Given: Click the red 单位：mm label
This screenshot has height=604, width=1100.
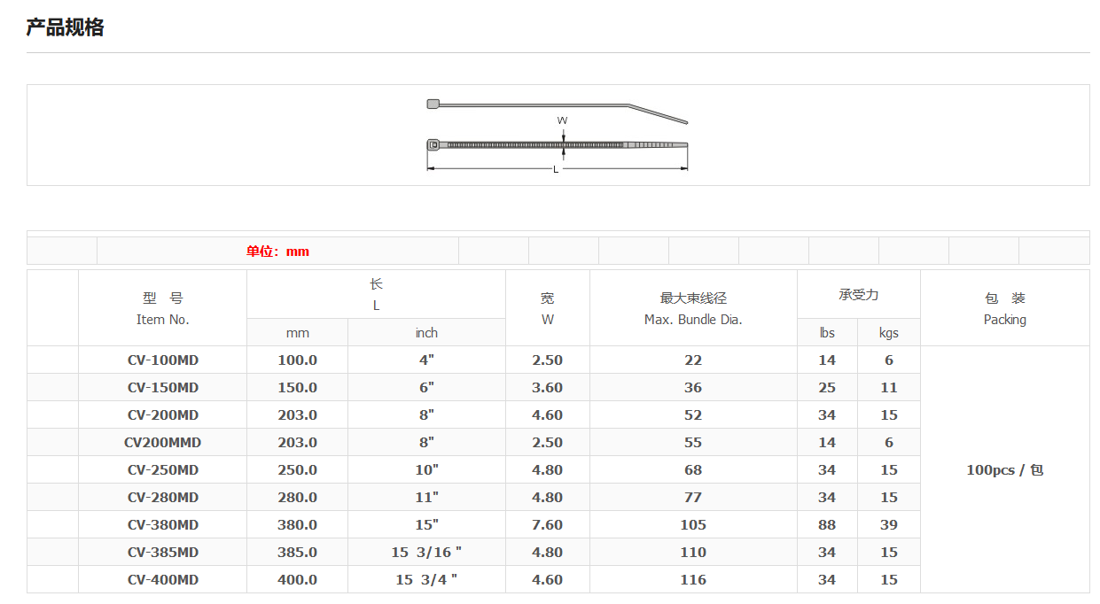Looking at the screenshot, I should point(277,252).
